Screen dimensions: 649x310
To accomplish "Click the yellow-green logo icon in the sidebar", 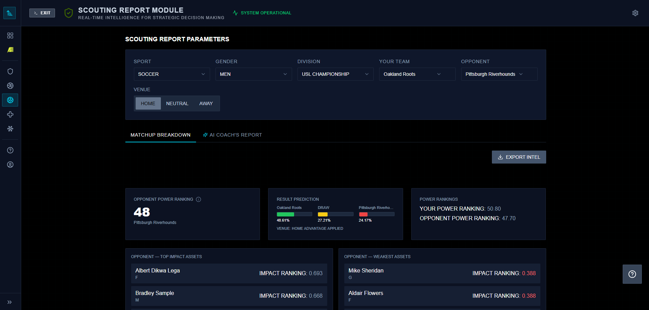I will (x=10, y=50).
